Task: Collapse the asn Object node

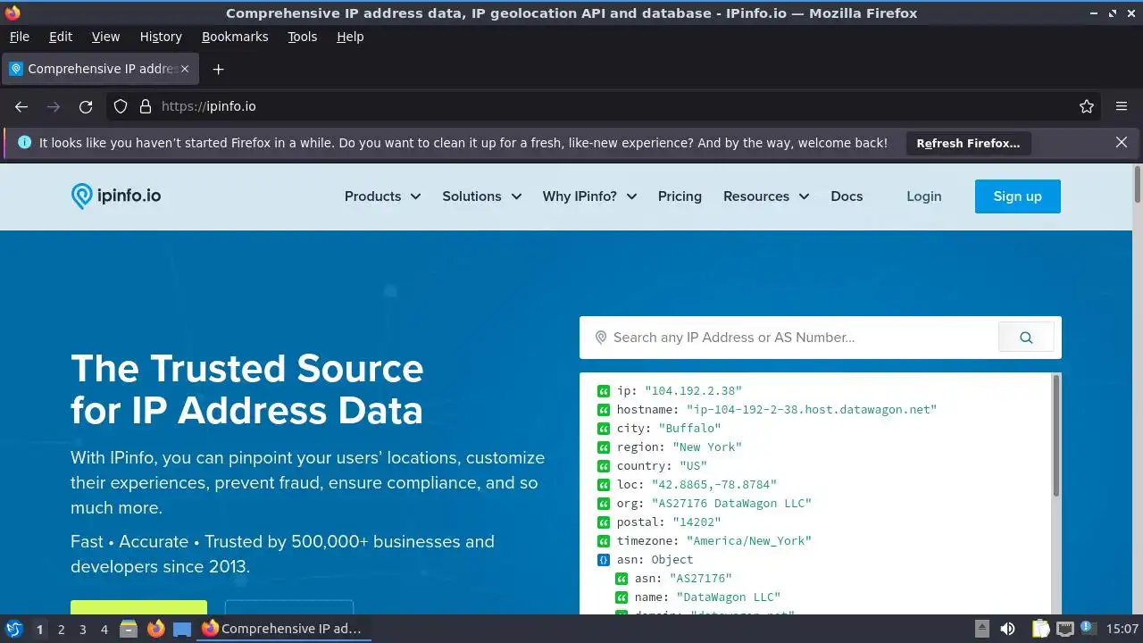Action: coord(604,560)
